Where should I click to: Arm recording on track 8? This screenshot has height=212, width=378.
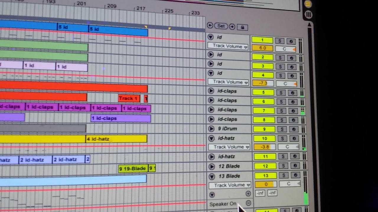pos(293,120)
